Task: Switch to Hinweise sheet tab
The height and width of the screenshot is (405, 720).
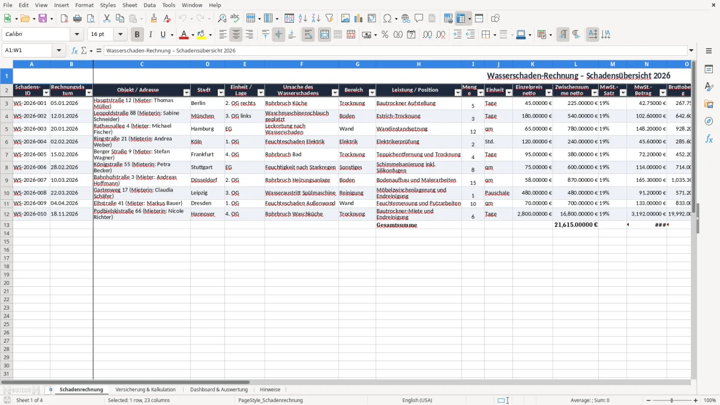Action: point(270,389)
